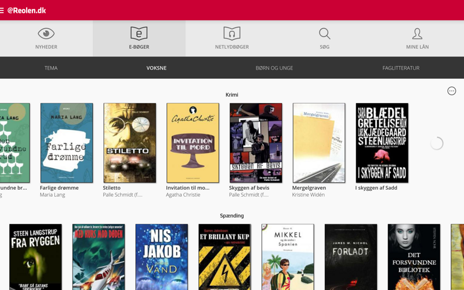Click Palle Schmidt author under Stiletto

click(122, 195)
